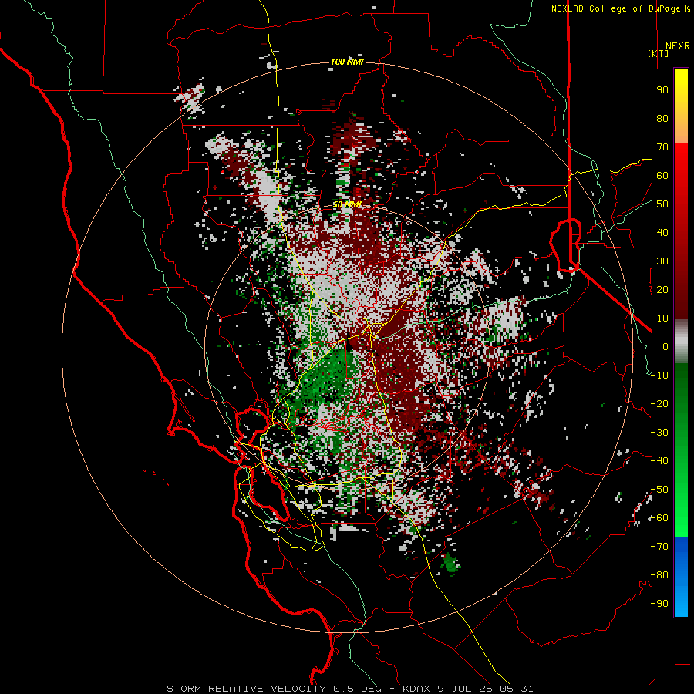Screen dimensions: 694x694
Task: Click the 70 value on the velocity scale
Action: tap(662, 147)
